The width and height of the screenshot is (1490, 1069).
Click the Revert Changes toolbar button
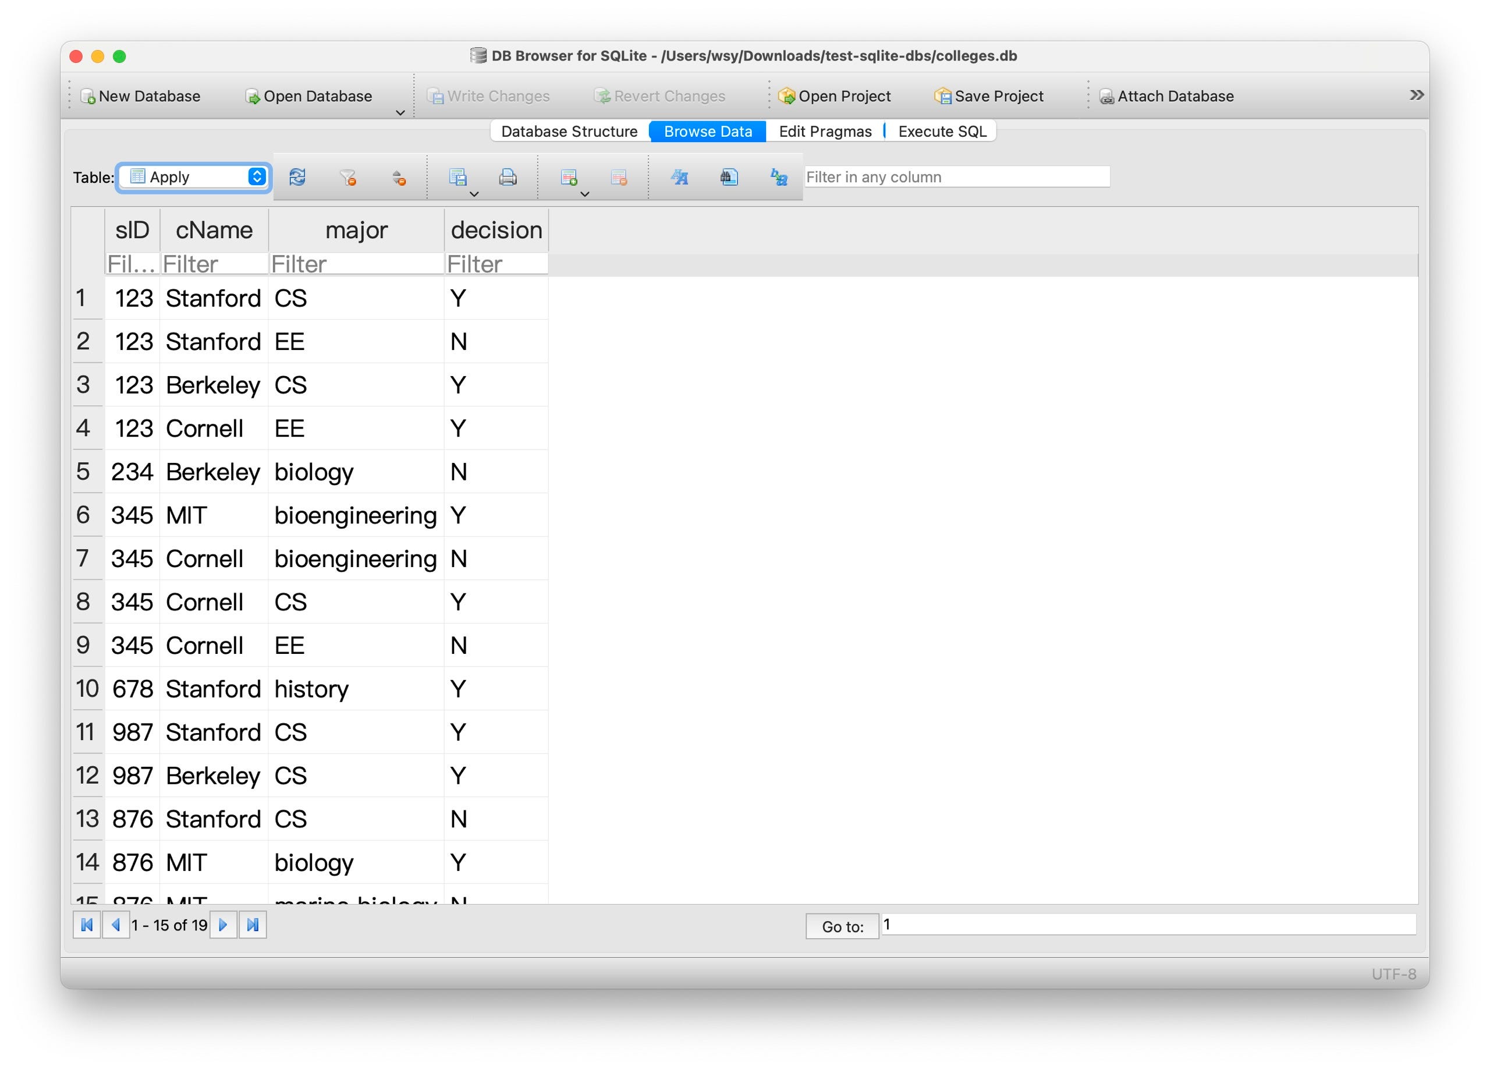pyautogui.click(x=659, y=96)
